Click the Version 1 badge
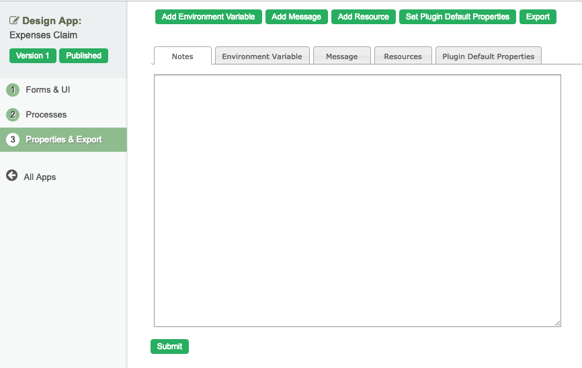Viewport: 582px width, 368px height. pos(33,56)
